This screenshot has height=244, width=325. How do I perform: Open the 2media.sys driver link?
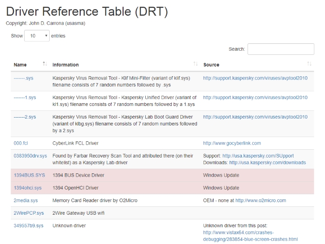pos(26,200)
